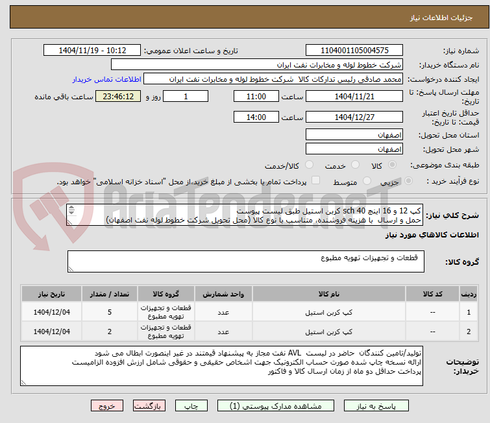The image size is (490, 423).
Task: Click the announcement date field 1404/11/19 - 10:12
Action: pyautogui.click(x=92, y=51)
